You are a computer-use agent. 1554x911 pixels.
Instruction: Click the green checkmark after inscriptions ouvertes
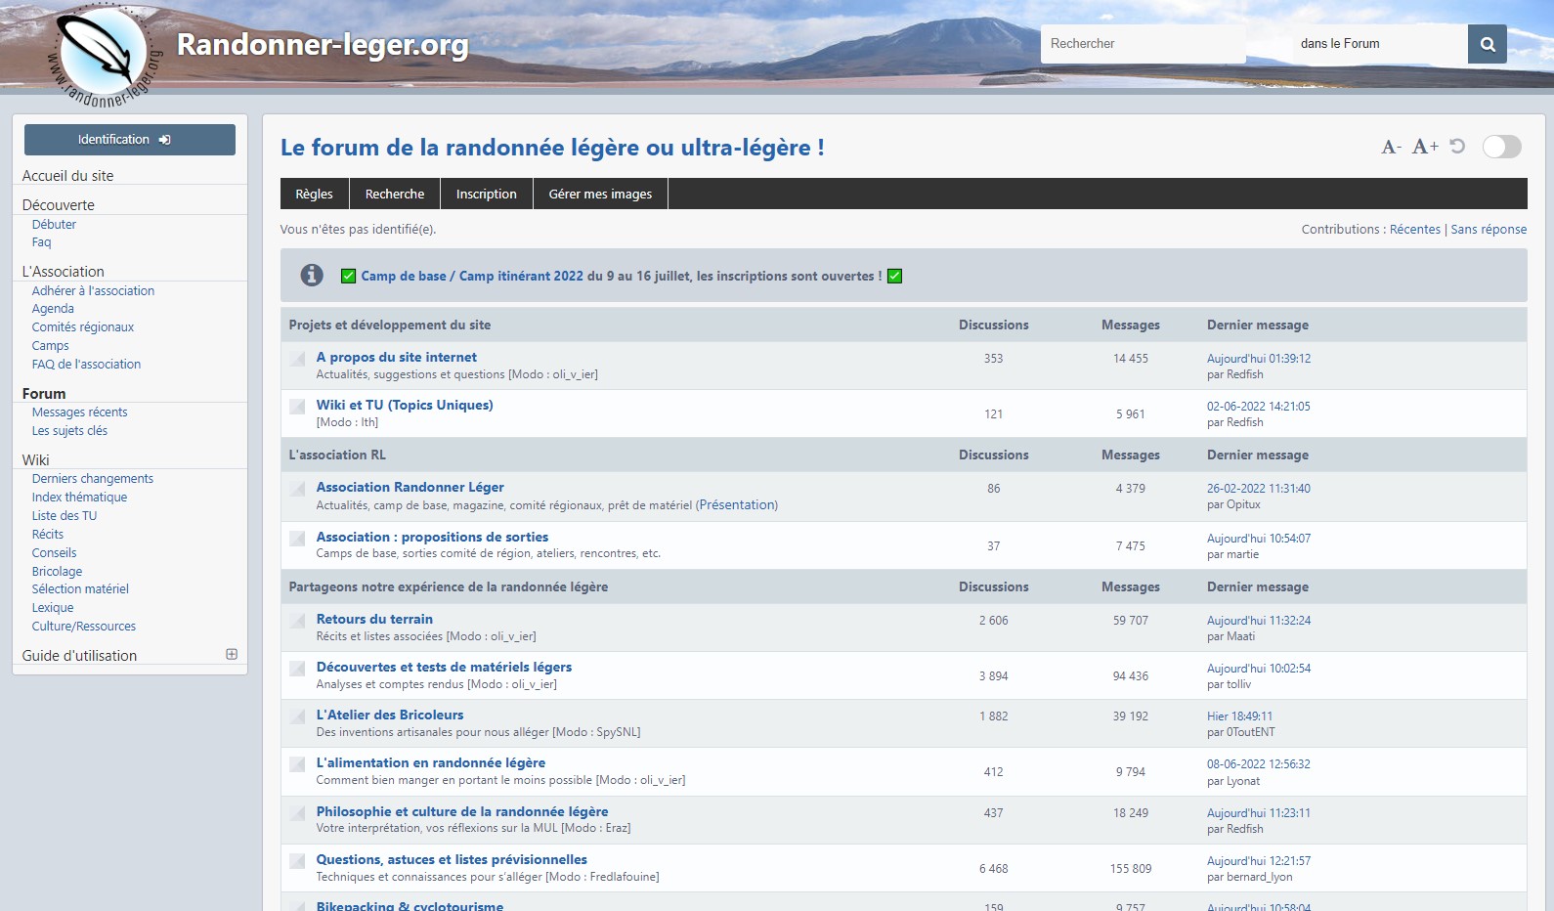(894, 277)
